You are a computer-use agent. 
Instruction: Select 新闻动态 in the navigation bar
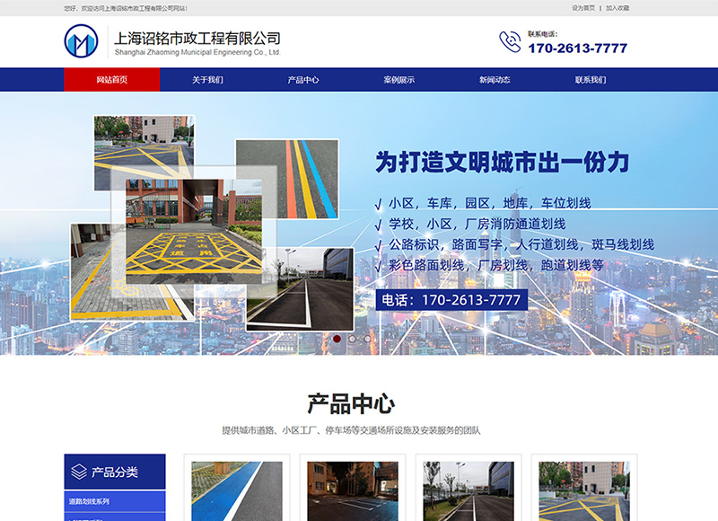click(495, 80)
